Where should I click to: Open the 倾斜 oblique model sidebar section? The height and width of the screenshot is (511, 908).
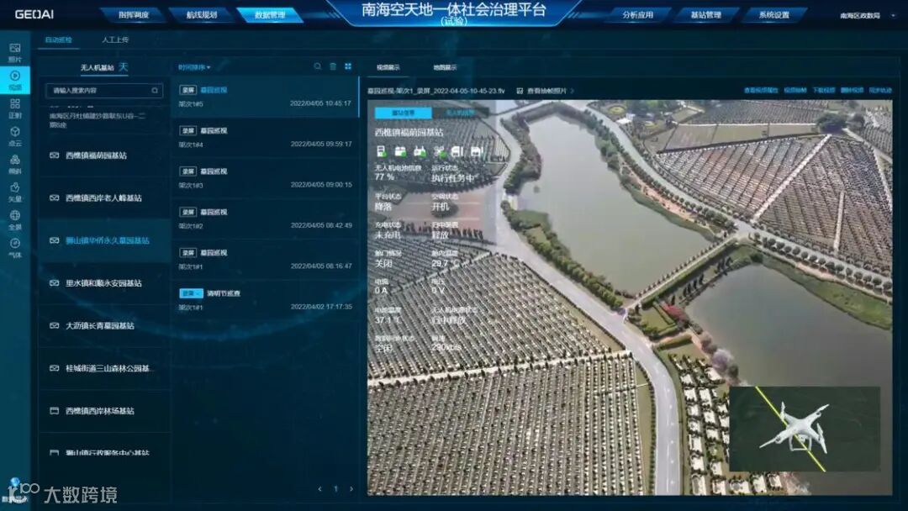pyautogui.click(x=15, y=164)
